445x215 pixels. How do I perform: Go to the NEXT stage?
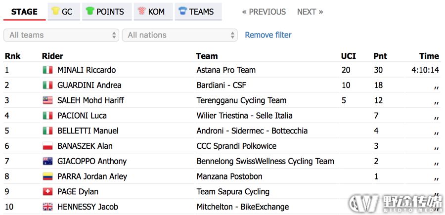tap(310, 12)
